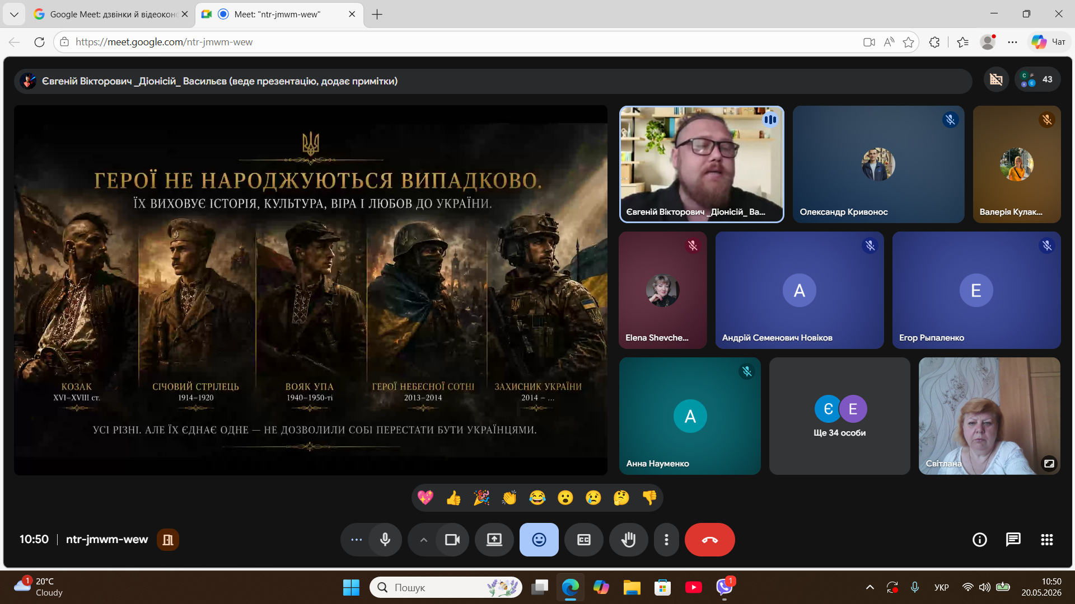The image size is (1075, 604).
Task: Select Олександр Кривонос participant tile
Action: (878, 164)
